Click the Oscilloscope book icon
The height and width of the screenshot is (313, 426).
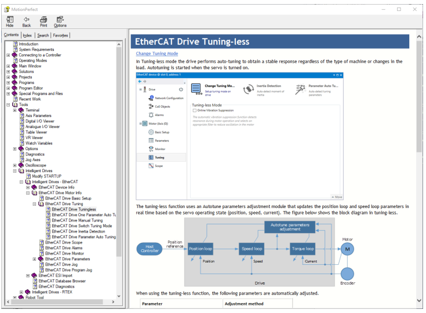pyautogui.click(x=21, y=165)
